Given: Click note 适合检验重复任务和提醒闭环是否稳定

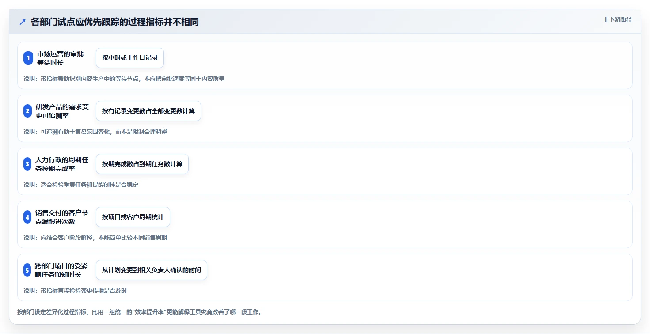Looking at the screenshot, I should tap(81, 185).
